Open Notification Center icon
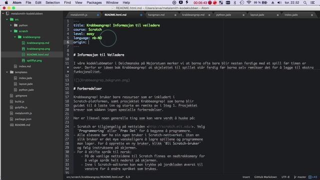 312,2
